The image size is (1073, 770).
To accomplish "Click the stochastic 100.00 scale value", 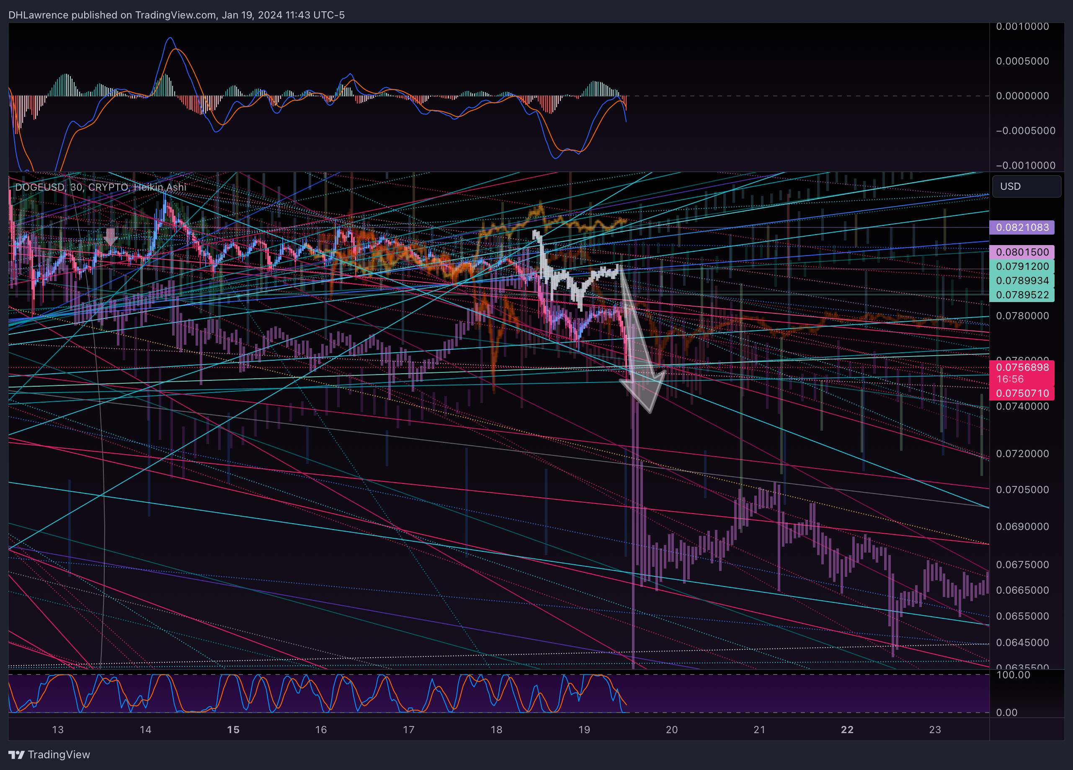I will pyautogui.click(x=1013, y=675).
